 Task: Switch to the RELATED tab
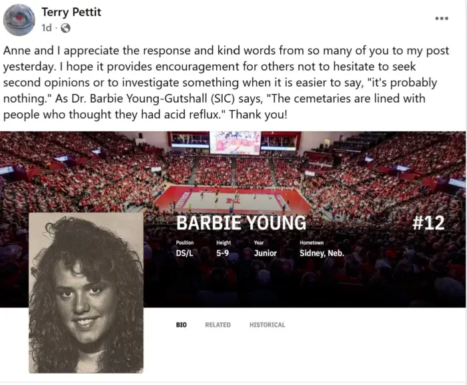tap(217, 325)
